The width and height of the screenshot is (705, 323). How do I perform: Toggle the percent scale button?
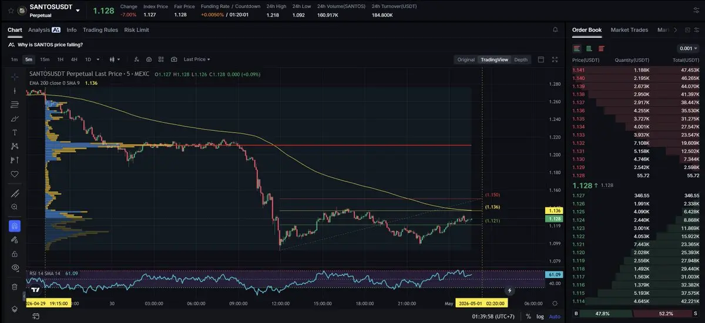(528, 317)
